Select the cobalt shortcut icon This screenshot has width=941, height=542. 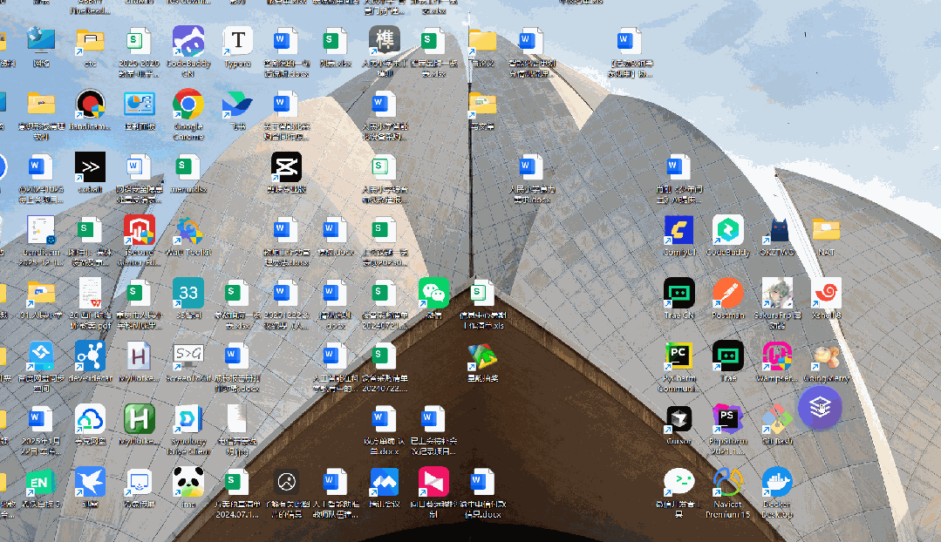[90, 168]
